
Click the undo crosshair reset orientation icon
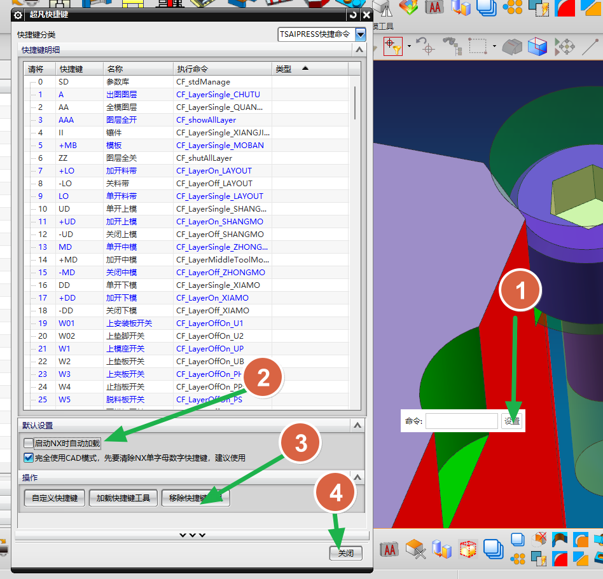pyautogui.click(x=426, y=46)
